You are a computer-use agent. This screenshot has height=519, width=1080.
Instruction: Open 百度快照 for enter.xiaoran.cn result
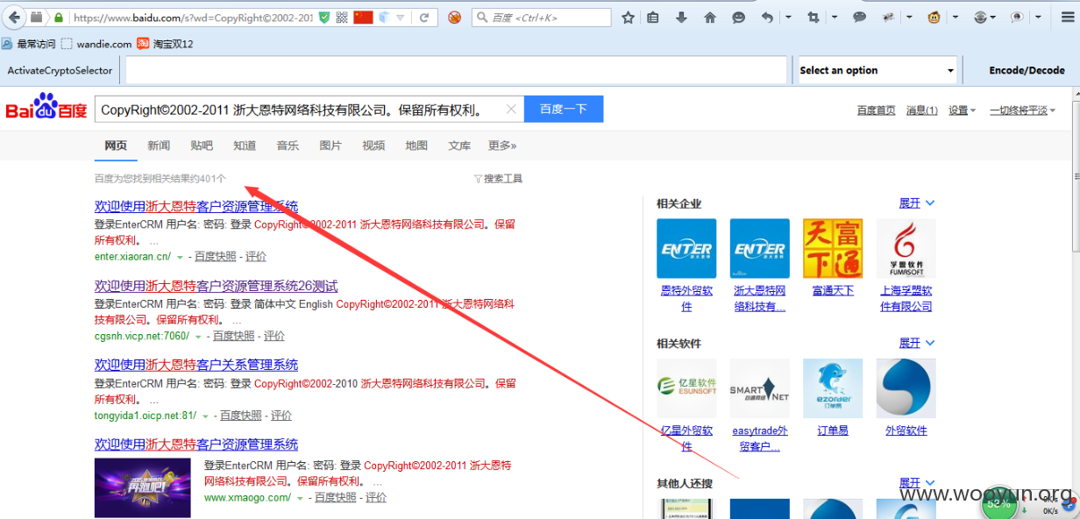pyautogui.click(x=215, y=257)
